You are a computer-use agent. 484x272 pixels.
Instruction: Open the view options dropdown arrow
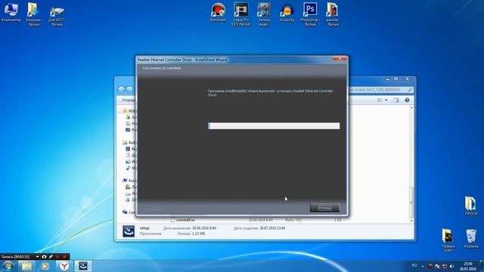pyautogui.click(x=386, y=100)
